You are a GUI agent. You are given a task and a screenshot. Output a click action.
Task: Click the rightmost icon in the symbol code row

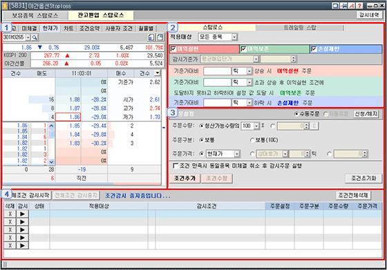[x=160, y=37]
